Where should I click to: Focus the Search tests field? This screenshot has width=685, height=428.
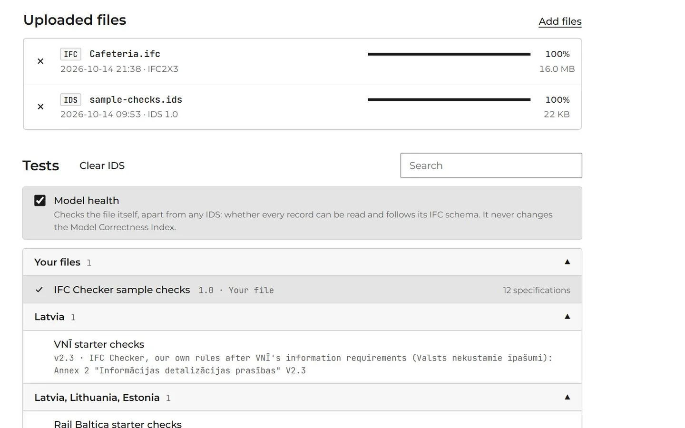click(x=491, y=165)
